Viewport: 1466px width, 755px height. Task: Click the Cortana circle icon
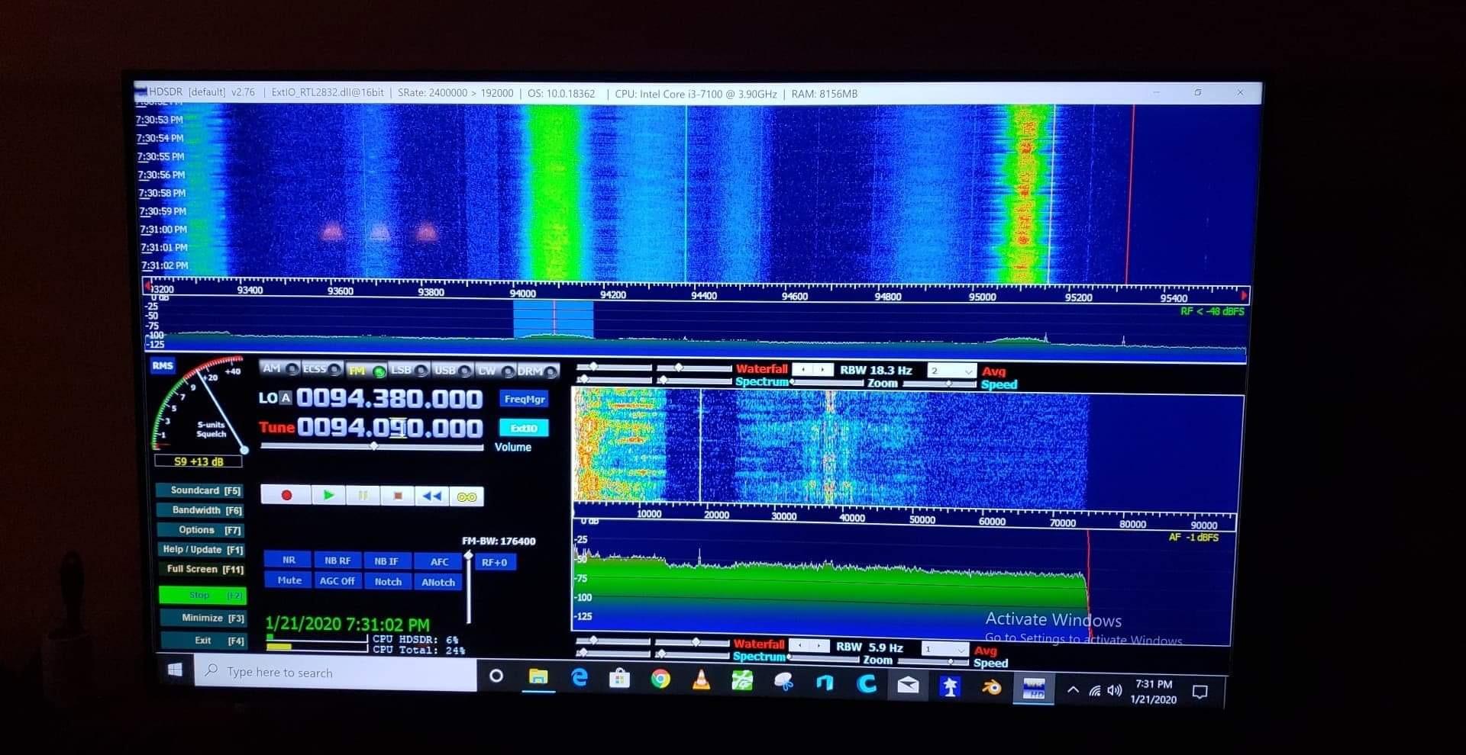(x=496, y=676)
